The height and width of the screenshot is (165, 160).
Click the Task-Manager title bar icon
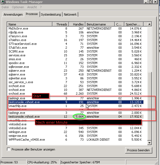coord(3,2)
